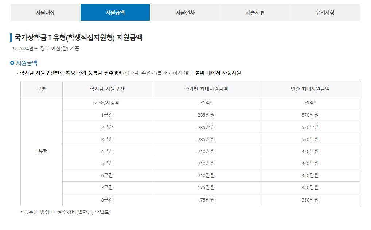
Task: Click the note ※ 2024년도 정부 예산(안) 기준
Action: pyautogui.click(x=46, y=48)
